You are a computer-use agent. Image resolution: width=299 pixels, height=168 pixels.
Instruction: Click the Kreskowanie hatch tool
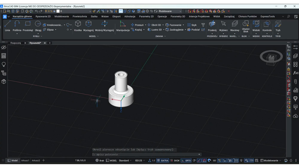click(53, 25)
